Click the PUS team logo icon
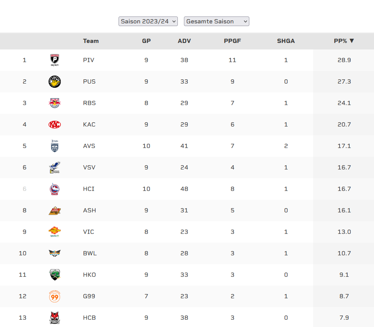 pos(55,81)
